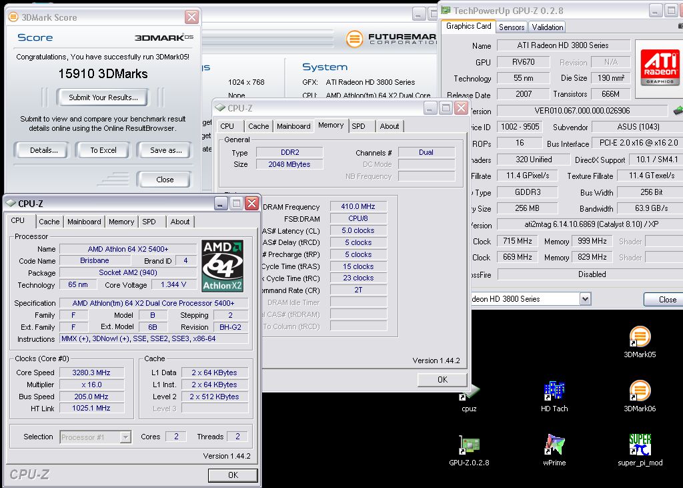Open the About tab in front CPU-Z

click(180, 222)
